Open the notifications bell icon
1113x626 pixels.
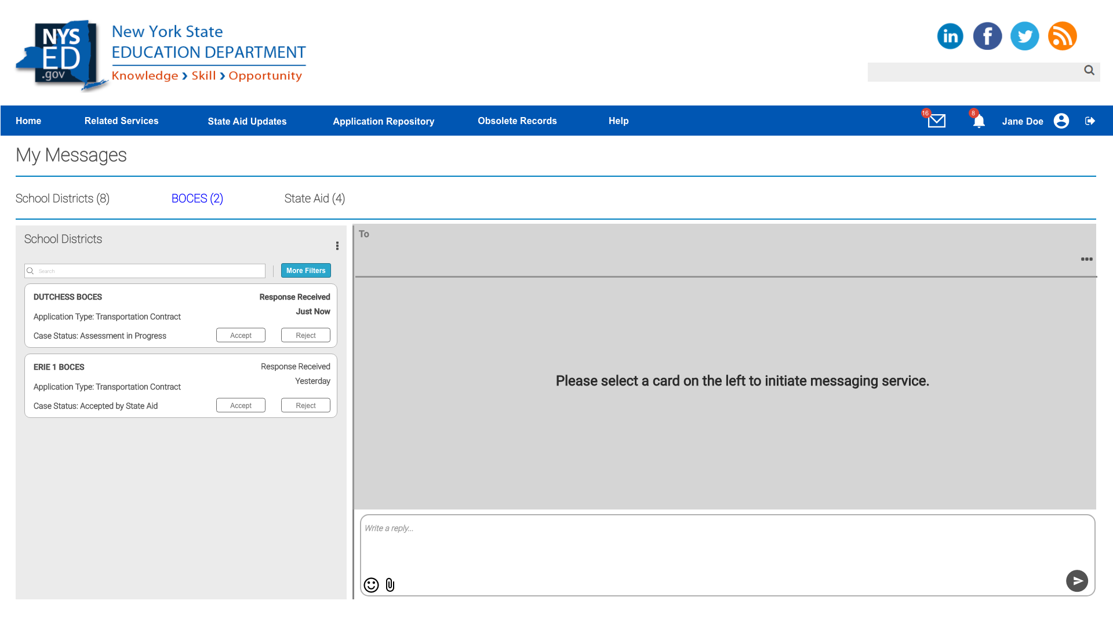(979, 121)
